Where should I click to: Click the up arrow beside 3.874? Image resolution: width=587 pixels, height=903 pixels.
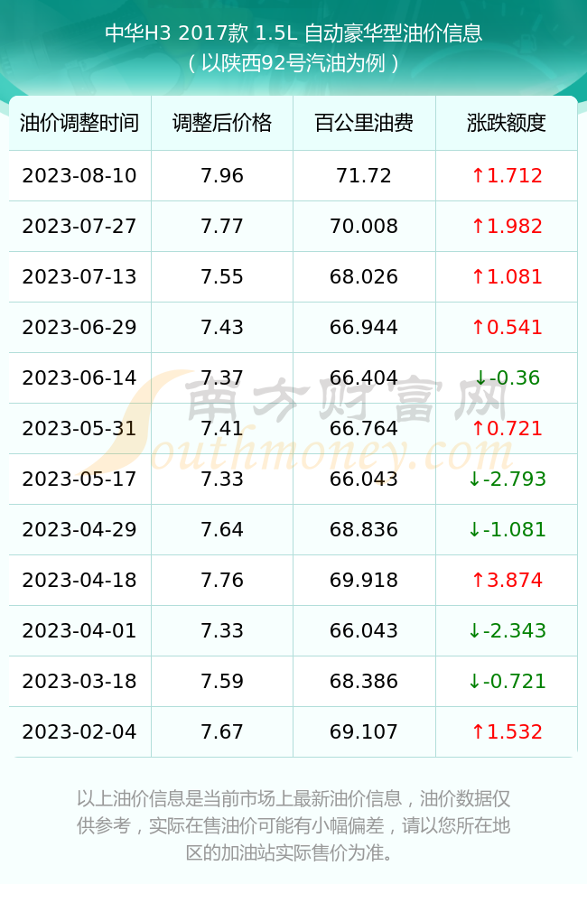tap(478, 581)
